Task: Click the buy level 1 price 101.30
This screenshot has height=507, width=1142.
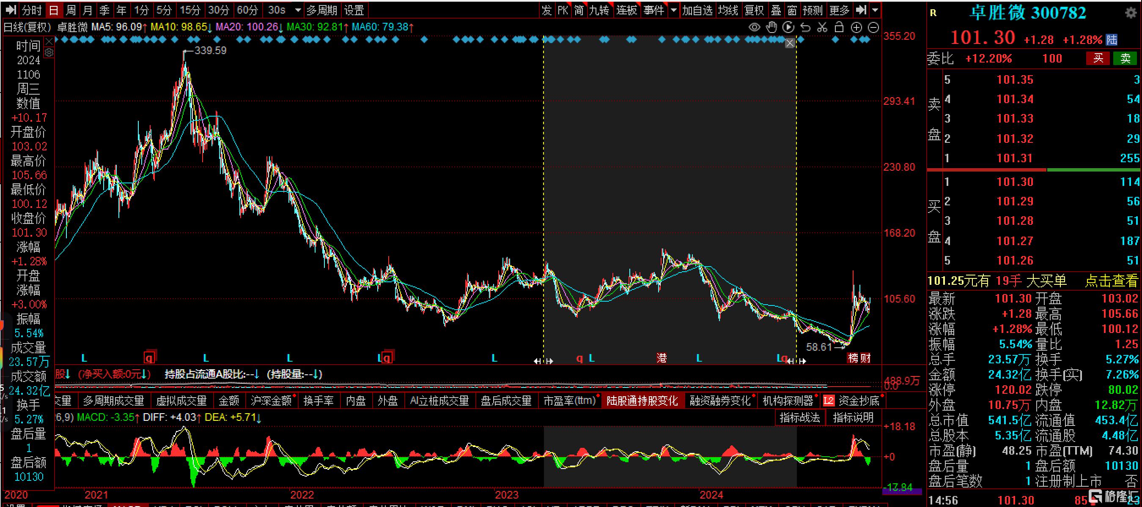Action: point(1015,182)
